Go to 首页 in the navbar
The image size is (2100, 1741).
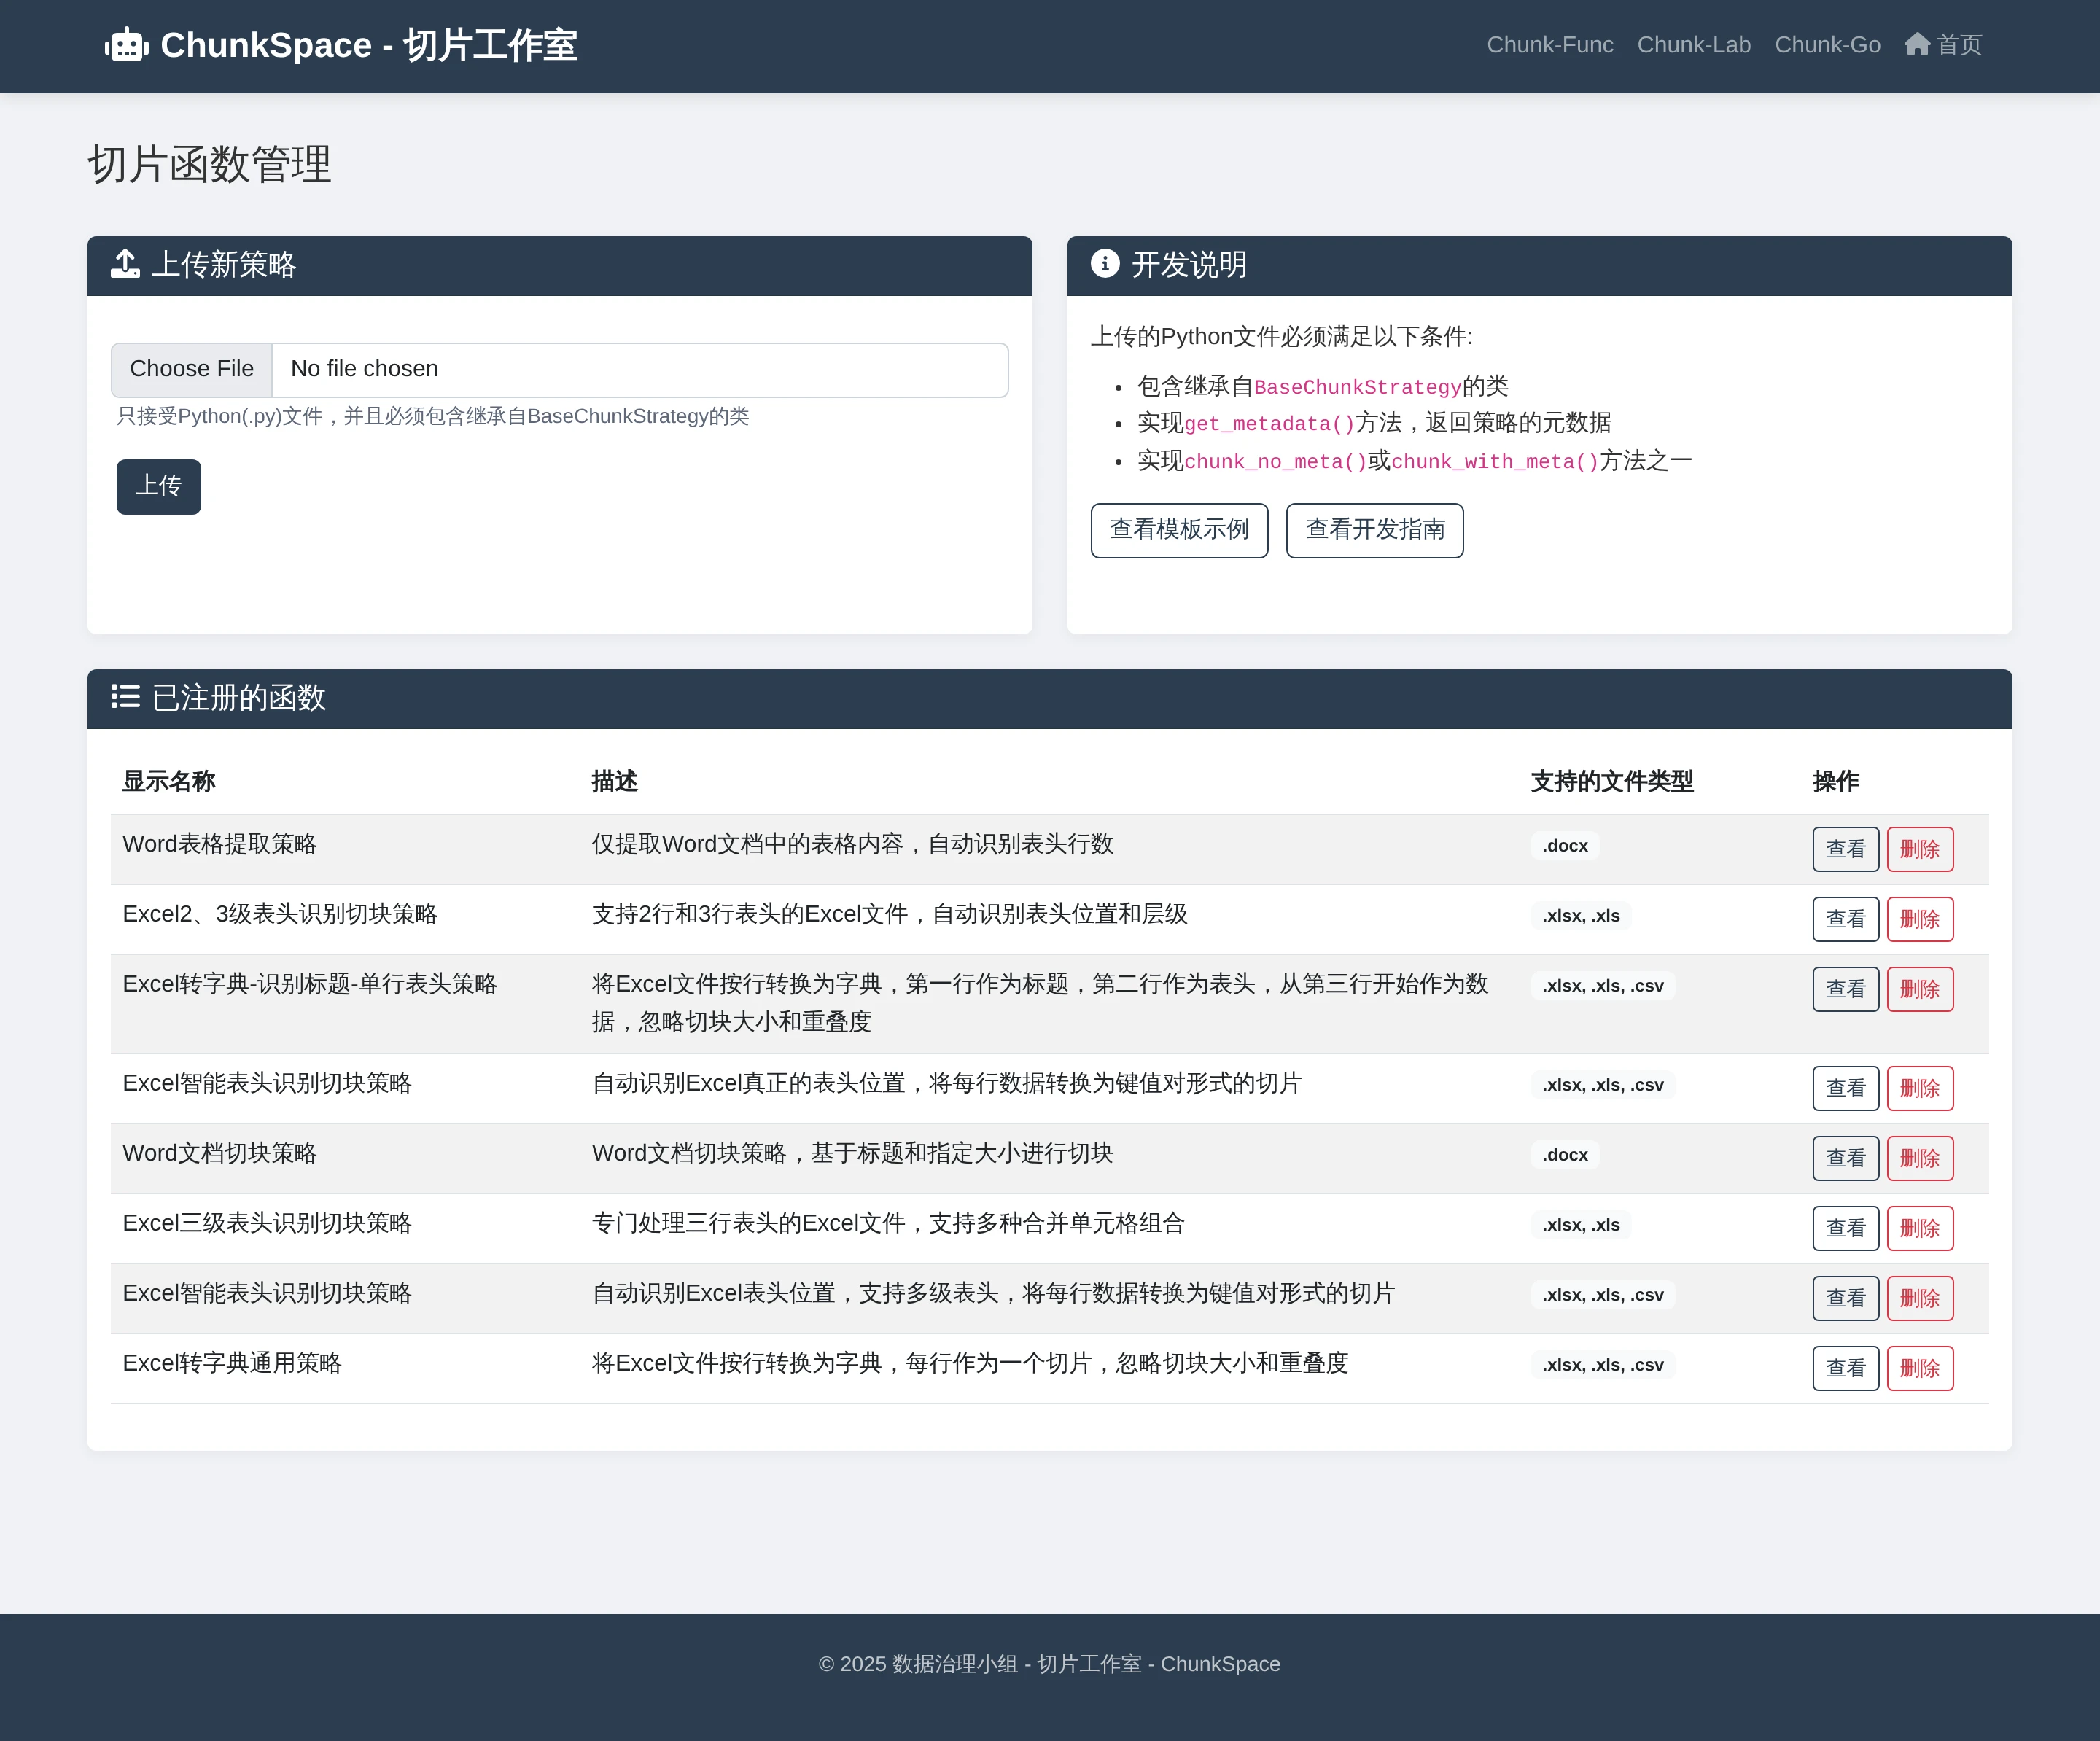coord(1943,45)
